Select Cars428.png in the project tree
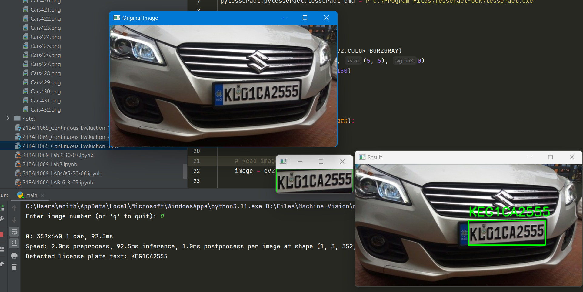The width and height of the screenshot is (583, 292). 45,73
